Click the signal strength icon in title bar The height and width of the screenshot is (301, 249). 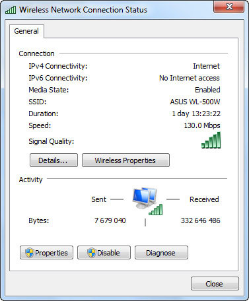(11, 10)
